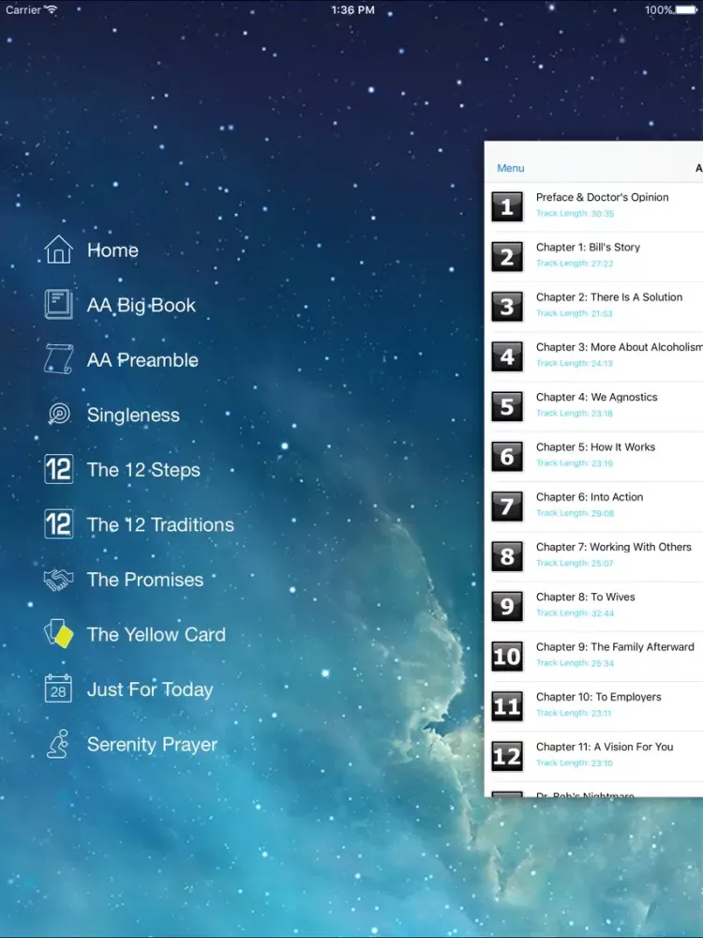
Task: Open the AA Big Book icon
Action: click(58, 305)
